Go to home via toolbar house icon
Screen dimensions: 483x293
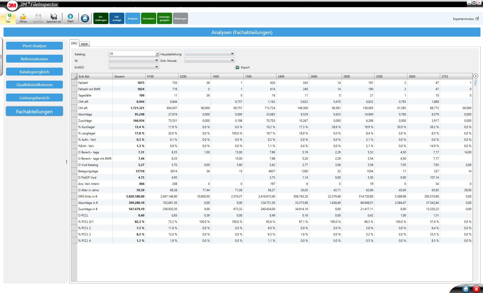(x=85, y=18)
